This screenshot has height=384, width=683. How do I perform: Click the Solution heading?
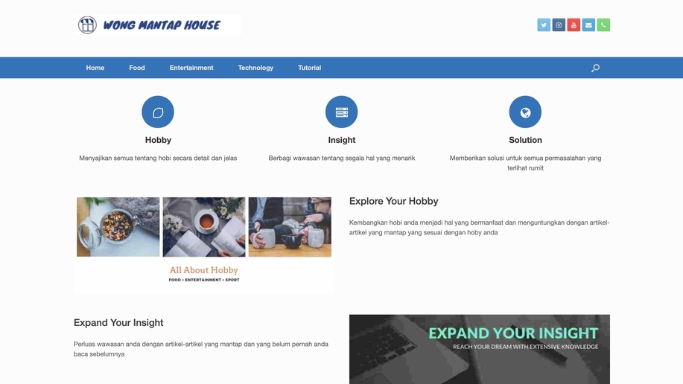[x=525, y=140]
